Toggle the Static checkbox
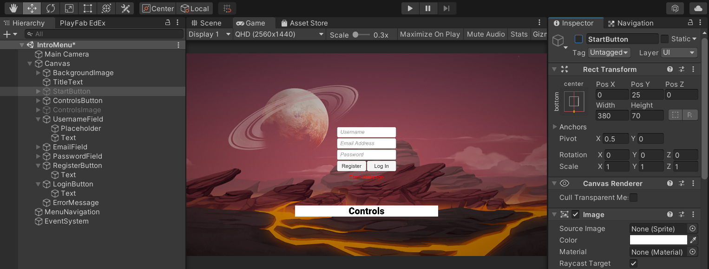Image resolution: width=709 pixels, height=269 pixels. pos(664,39)
